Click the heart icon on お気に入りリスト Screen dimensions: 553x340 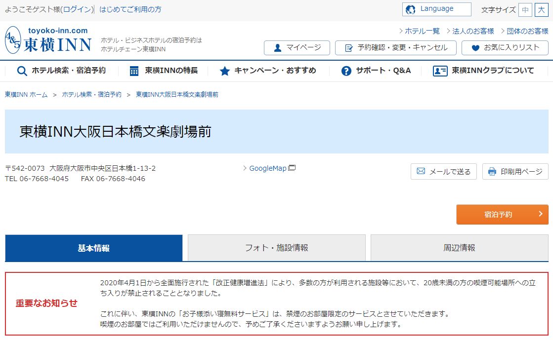click(475, 48)
